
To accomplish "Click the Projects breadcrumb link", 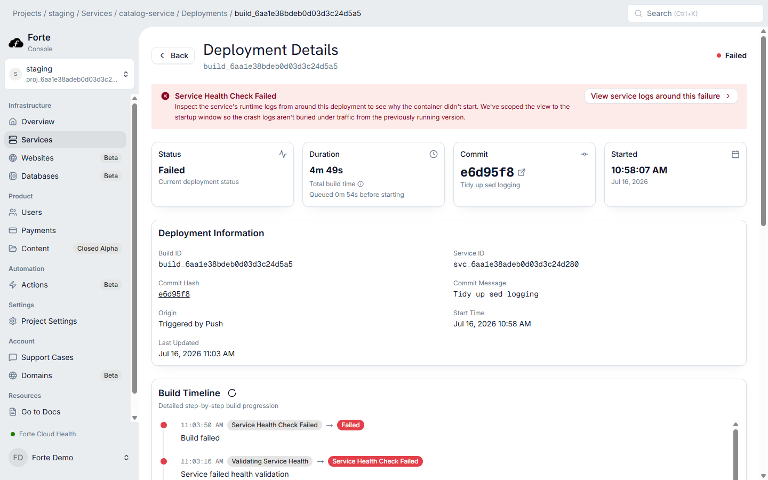I will pyautogui.click(x=27, y=13).
